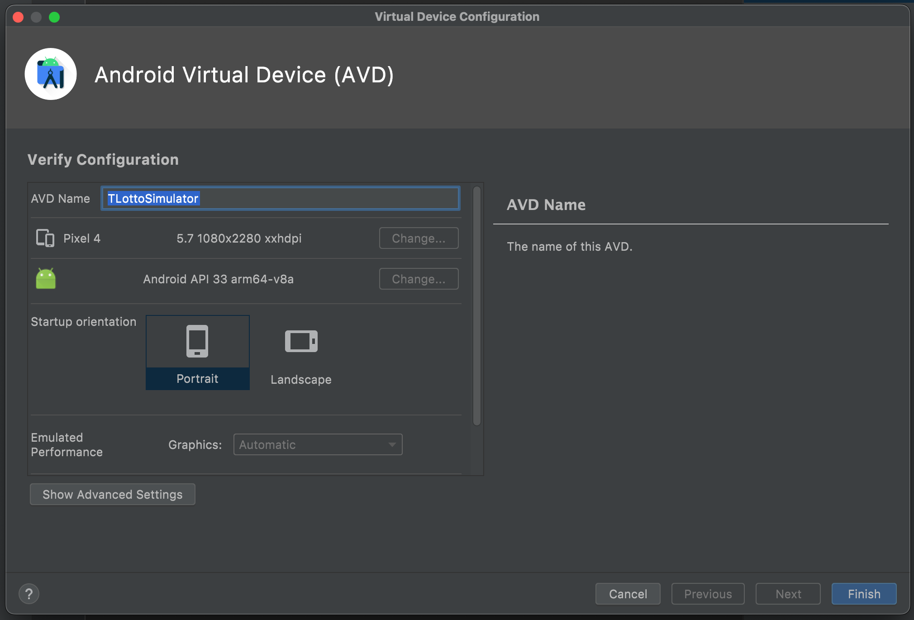Screen dimensions: 914x620
Task: Open the Graphics Automatic dropdown
Action: tap(312, 444)
